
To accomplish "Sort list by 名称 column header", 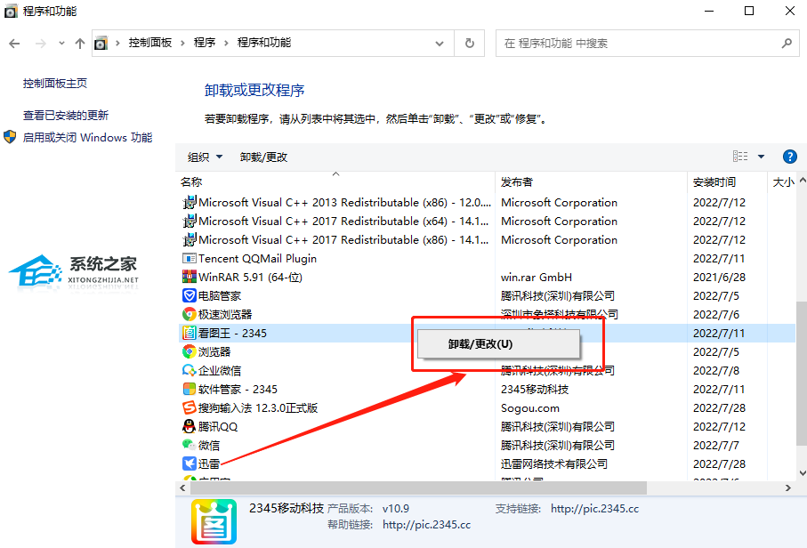I will coord(191,181).
